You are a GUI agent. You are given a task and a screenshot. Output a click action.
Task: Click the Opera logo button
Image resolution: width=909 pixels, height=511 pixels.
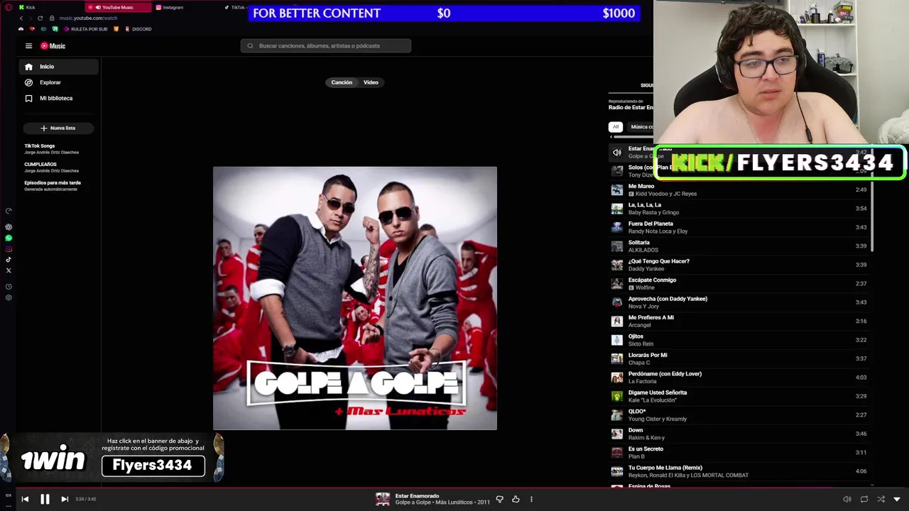pos(9,7)
